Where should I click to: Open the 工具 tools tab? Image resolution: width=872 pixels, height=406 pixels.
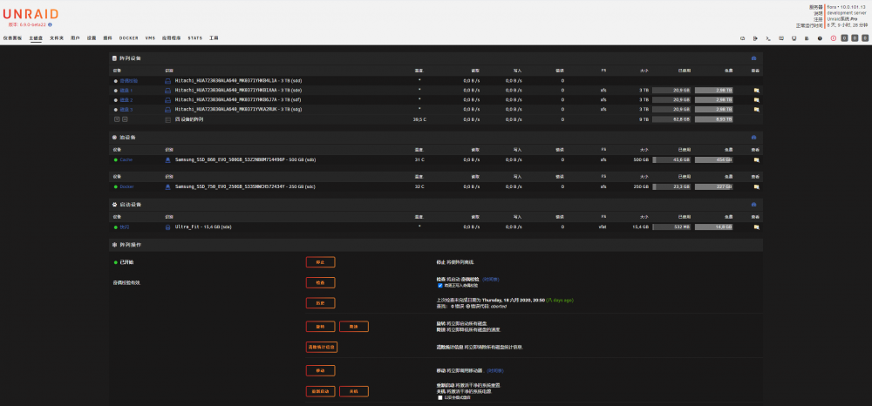click(214, 38)
